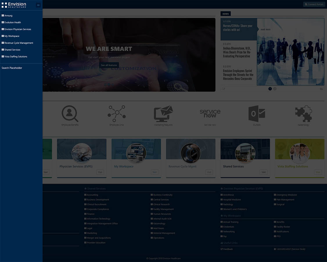Open the Feedback link

point(227,249)
